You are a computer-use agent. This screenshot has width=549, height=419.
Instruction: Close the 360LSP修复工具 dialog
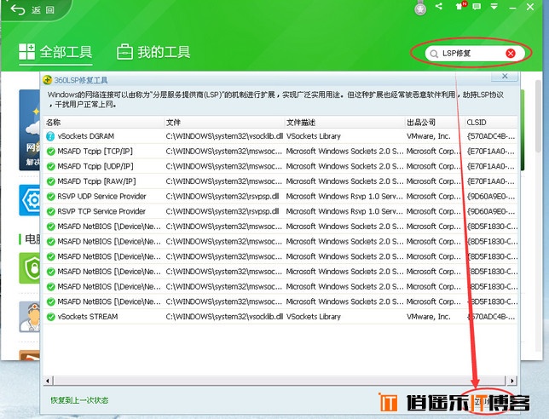coord(505,76)
